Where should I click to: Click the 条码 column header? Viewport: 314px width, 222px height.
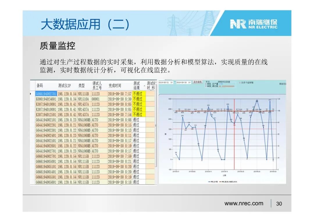40,86
